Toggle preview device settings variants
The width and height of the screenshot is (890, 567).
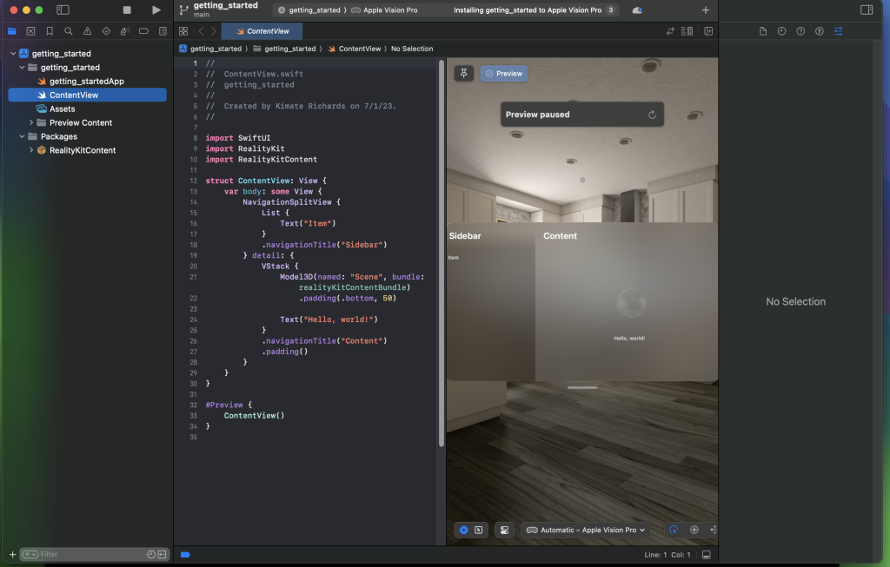505,529
